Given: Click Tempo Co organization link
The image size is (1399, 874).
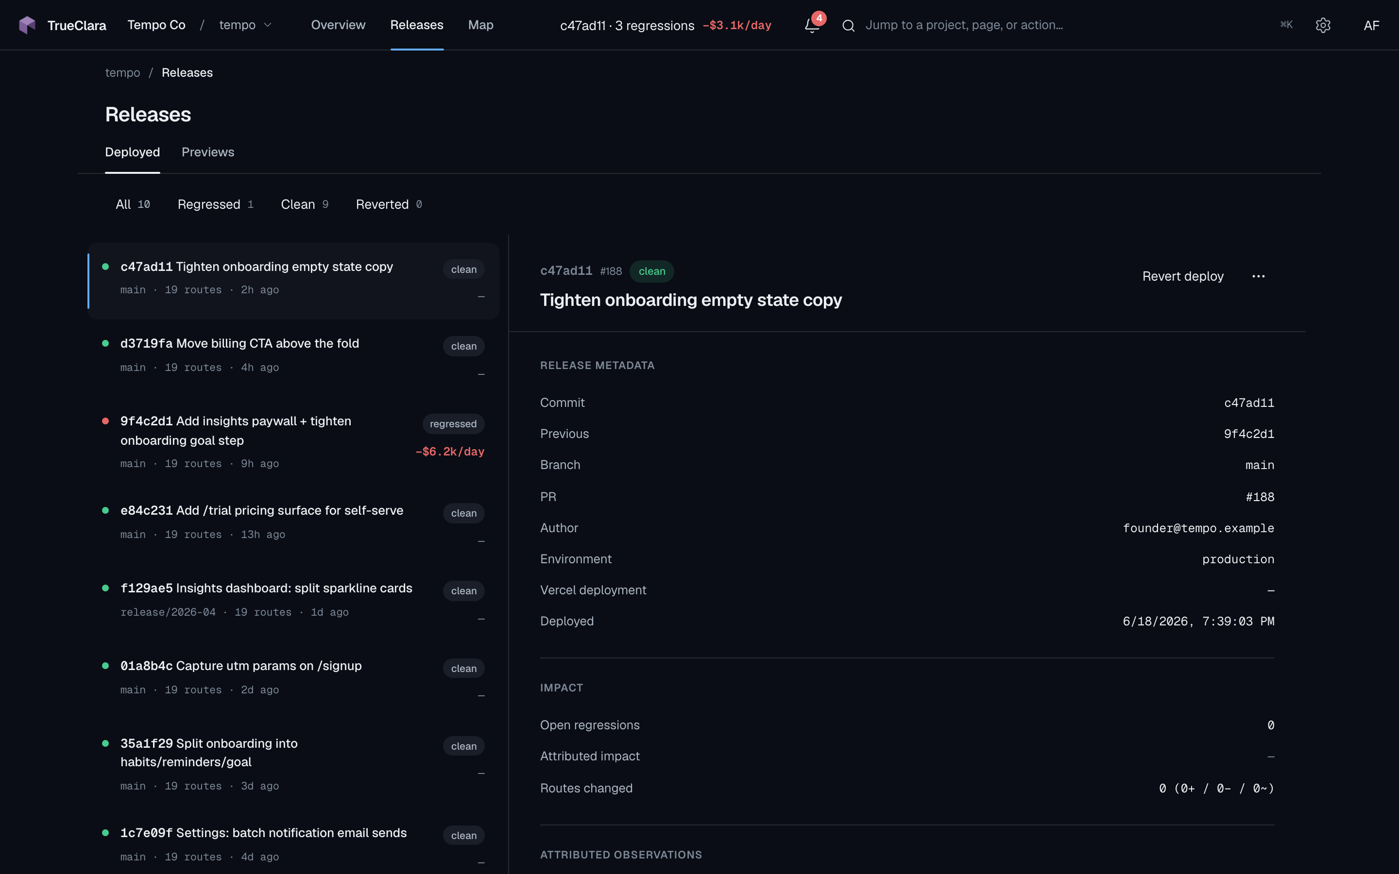Looking at the screenshot, I should point(156,25).
